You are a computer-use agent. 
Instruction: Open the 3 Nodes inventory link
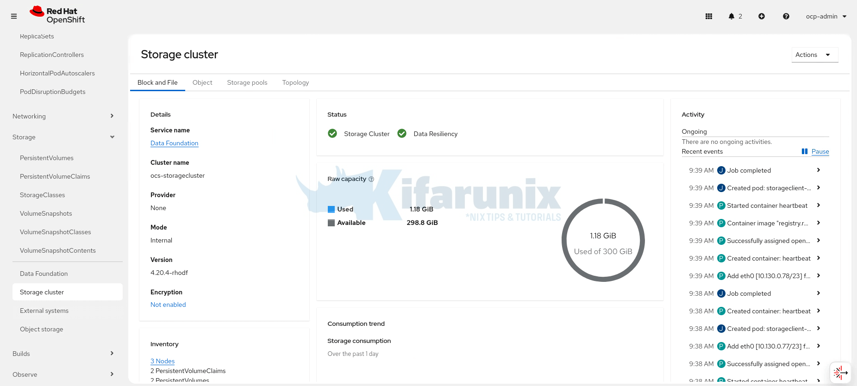(x=163, y=361)
